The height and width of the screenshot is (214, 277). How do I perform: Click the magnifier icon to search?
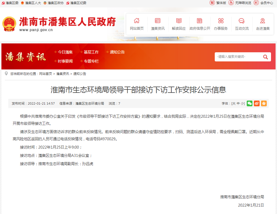point(266,57)
